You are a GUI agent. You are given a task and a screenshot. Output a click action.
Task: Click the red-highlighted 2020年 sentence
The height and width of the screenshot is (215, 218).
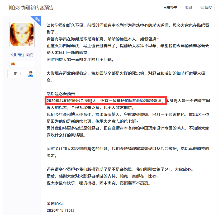(x=106, y=101)
